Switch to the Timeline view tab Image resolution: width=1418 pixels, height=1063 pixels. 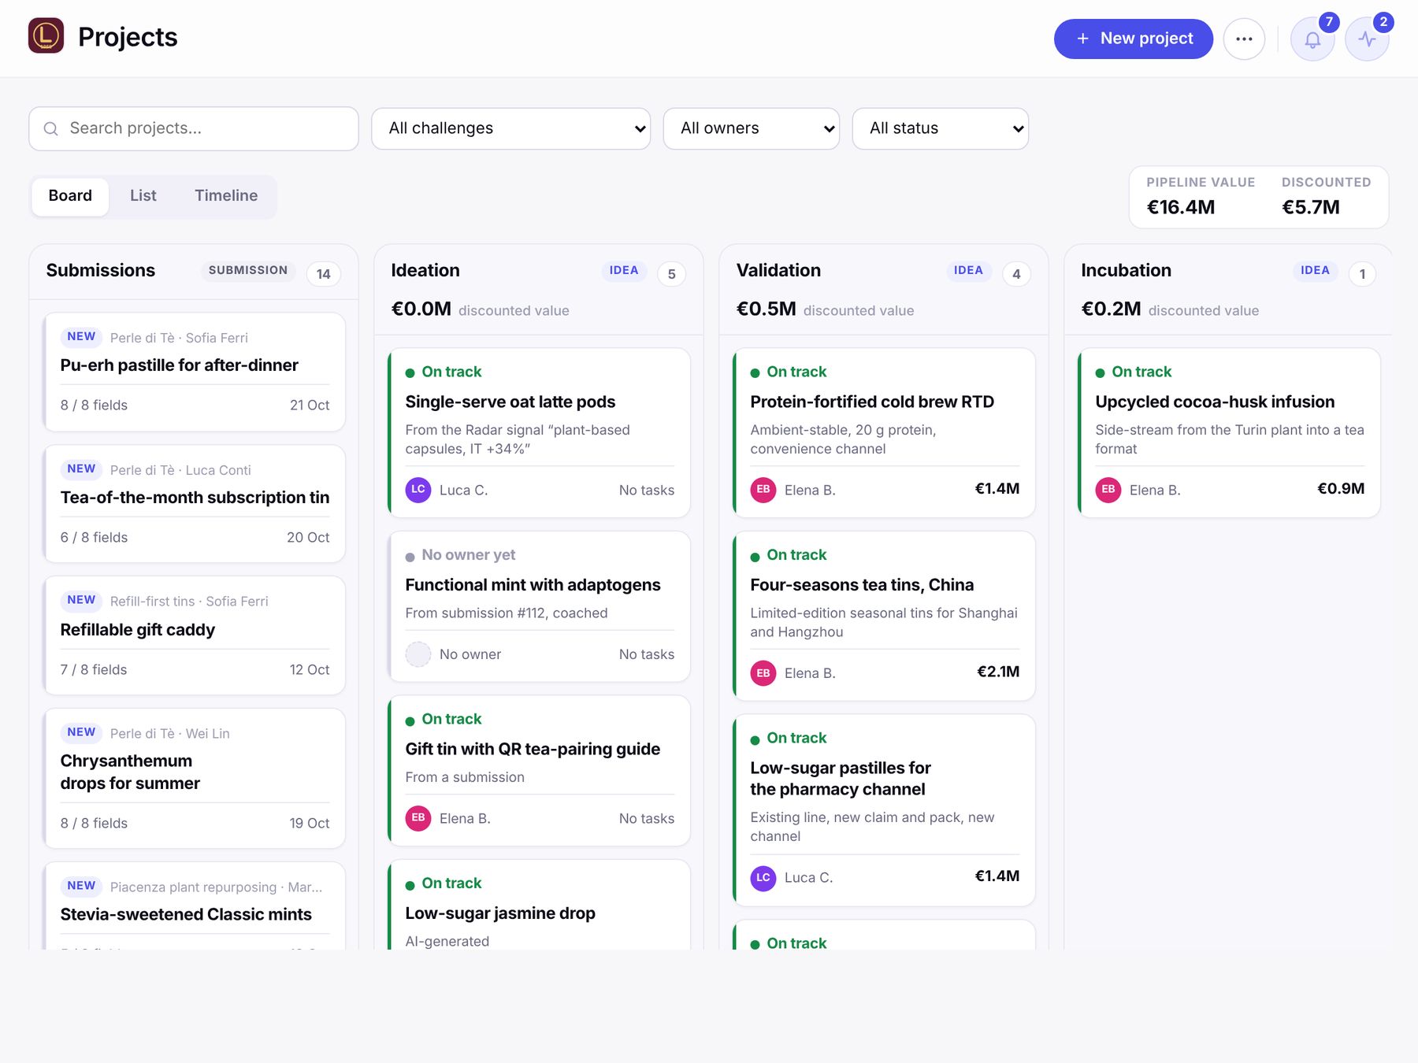(x=226, y=196)
